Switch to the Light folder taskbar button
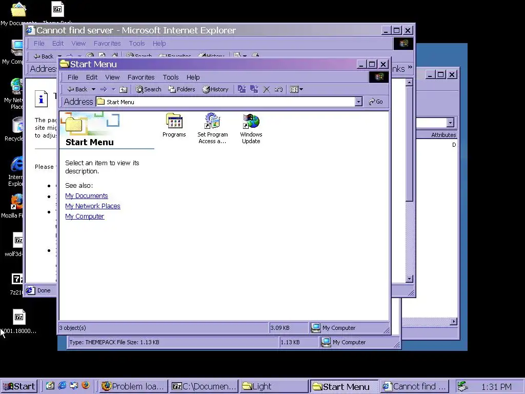This screenshot has width=525, height=394. pos(273,386)
